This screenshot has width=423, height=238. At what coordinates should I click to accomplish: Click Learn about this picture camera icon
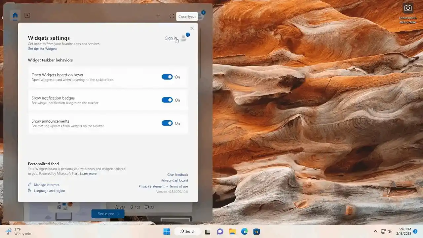(408, 8)
